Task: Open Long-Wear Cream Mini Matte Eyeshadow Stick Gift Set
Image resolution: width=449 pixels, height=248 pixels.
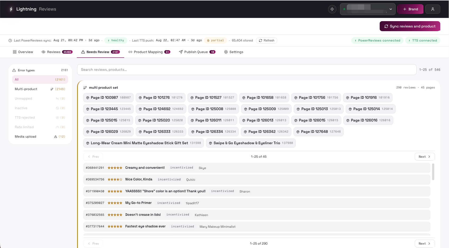Action: click(143, 143)
